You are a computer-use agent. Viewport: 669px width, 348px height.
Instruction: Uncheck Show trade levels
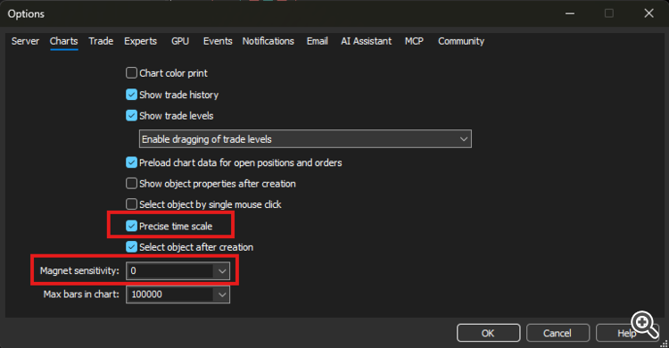click(x=131, y=116)
